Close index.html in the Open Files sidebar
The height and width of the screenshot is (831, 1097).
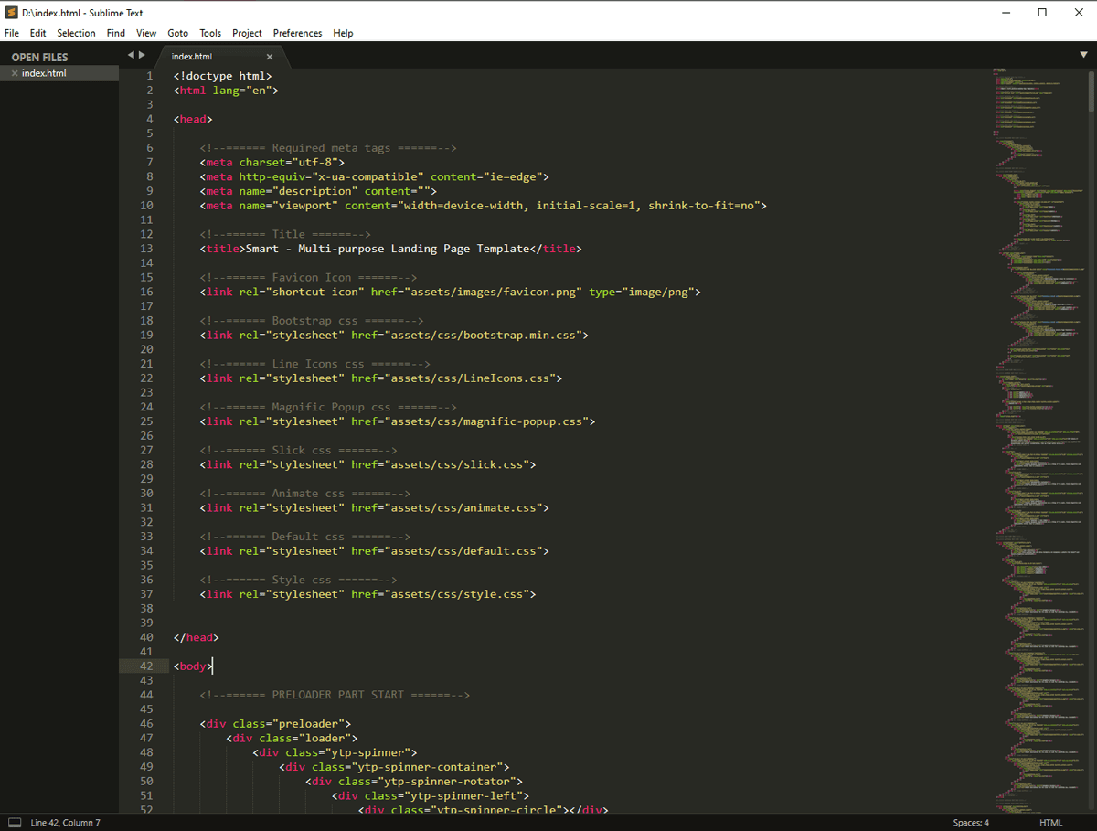point(15,73)
